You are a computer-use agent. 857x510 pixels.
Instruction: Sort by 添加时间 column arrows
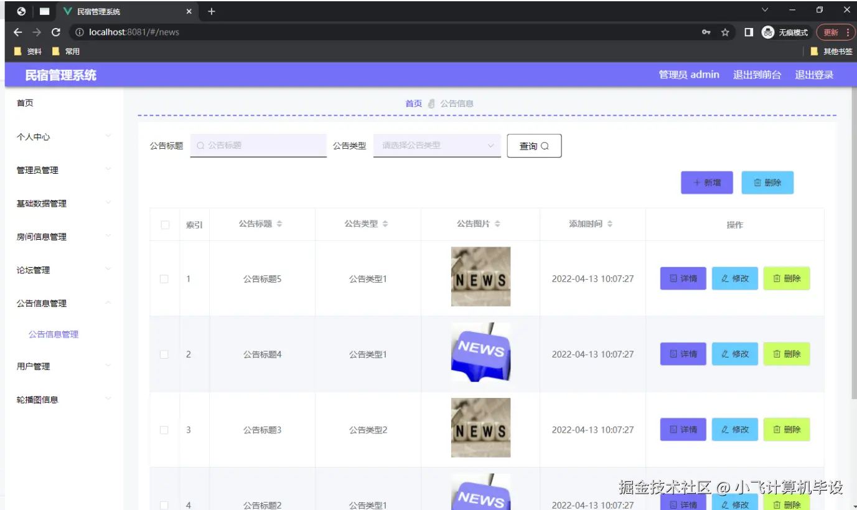(x=610, y=224)
